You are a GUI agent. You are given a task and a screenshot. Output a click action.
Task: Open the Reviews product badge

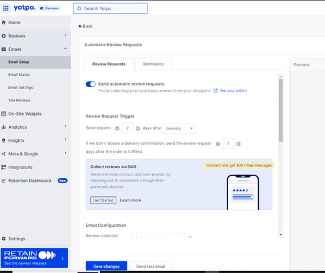(x=50, y=8)
